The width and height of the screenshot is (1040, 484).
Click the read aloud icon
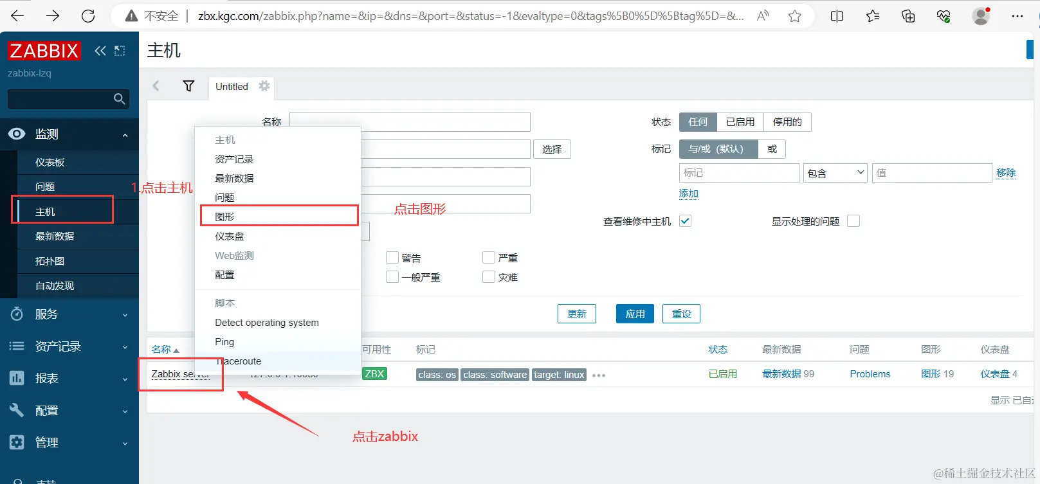tap(763, 16)
